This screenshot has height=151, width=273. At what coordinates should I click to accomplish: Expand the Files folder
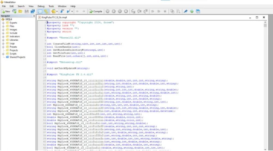[x=3, y=26]
